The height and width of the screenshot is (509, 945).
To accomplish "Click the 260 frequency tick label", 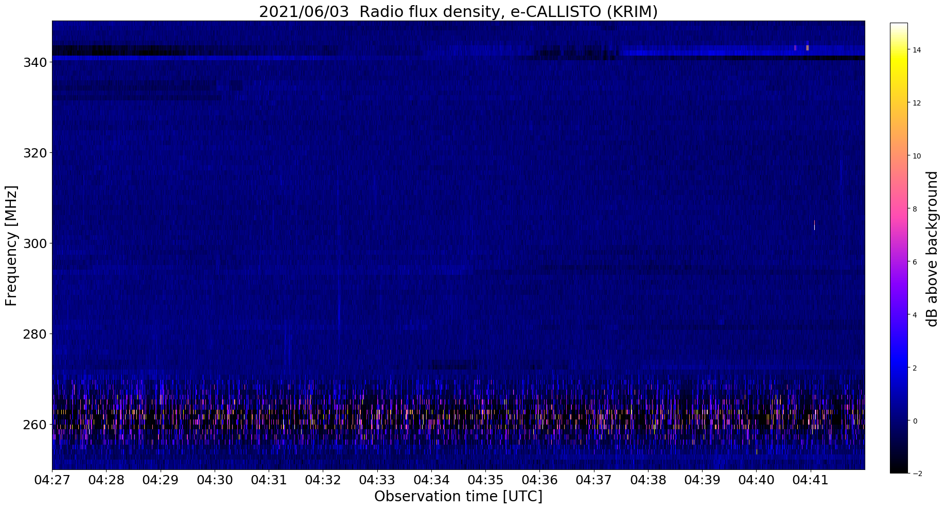I will pos(36,425).
